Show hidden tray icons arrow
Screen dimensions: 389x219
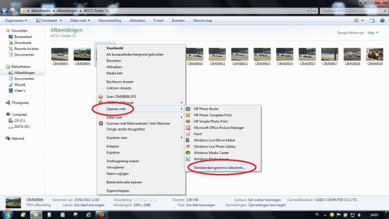click(x=325, y=215)
